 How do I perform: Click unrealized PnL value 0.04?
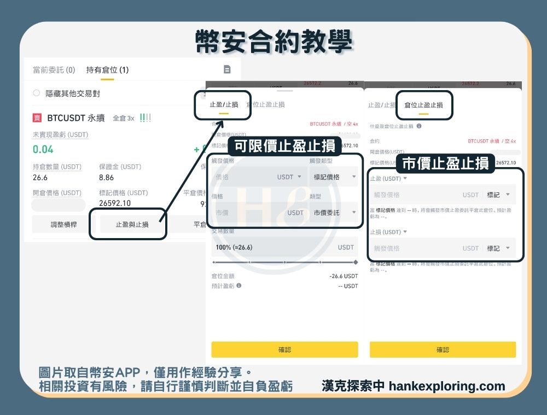[43, 150]
